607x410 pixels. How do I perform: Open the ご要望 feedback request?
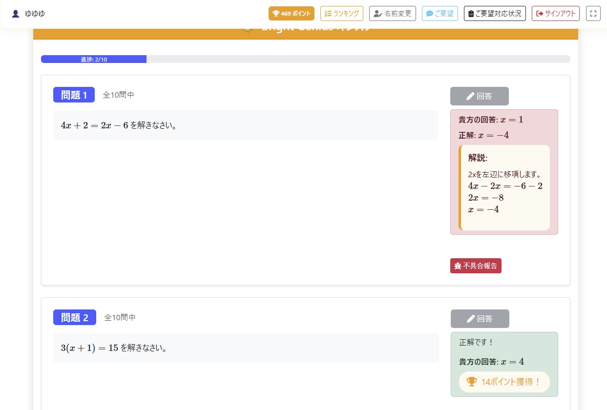(440, 14)
